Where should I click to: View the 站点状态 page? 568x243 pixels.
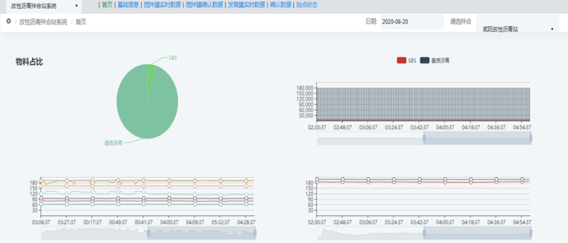point(307,4)
